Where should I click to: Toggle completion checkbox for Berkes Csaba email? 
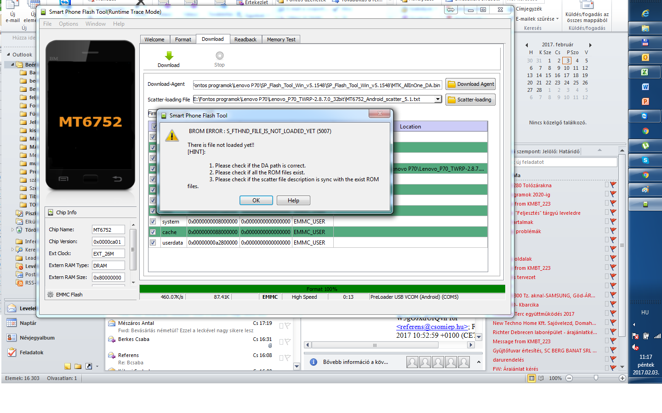(x=281, y=342)
